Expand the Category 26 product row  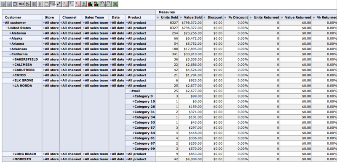coord(133,107)
